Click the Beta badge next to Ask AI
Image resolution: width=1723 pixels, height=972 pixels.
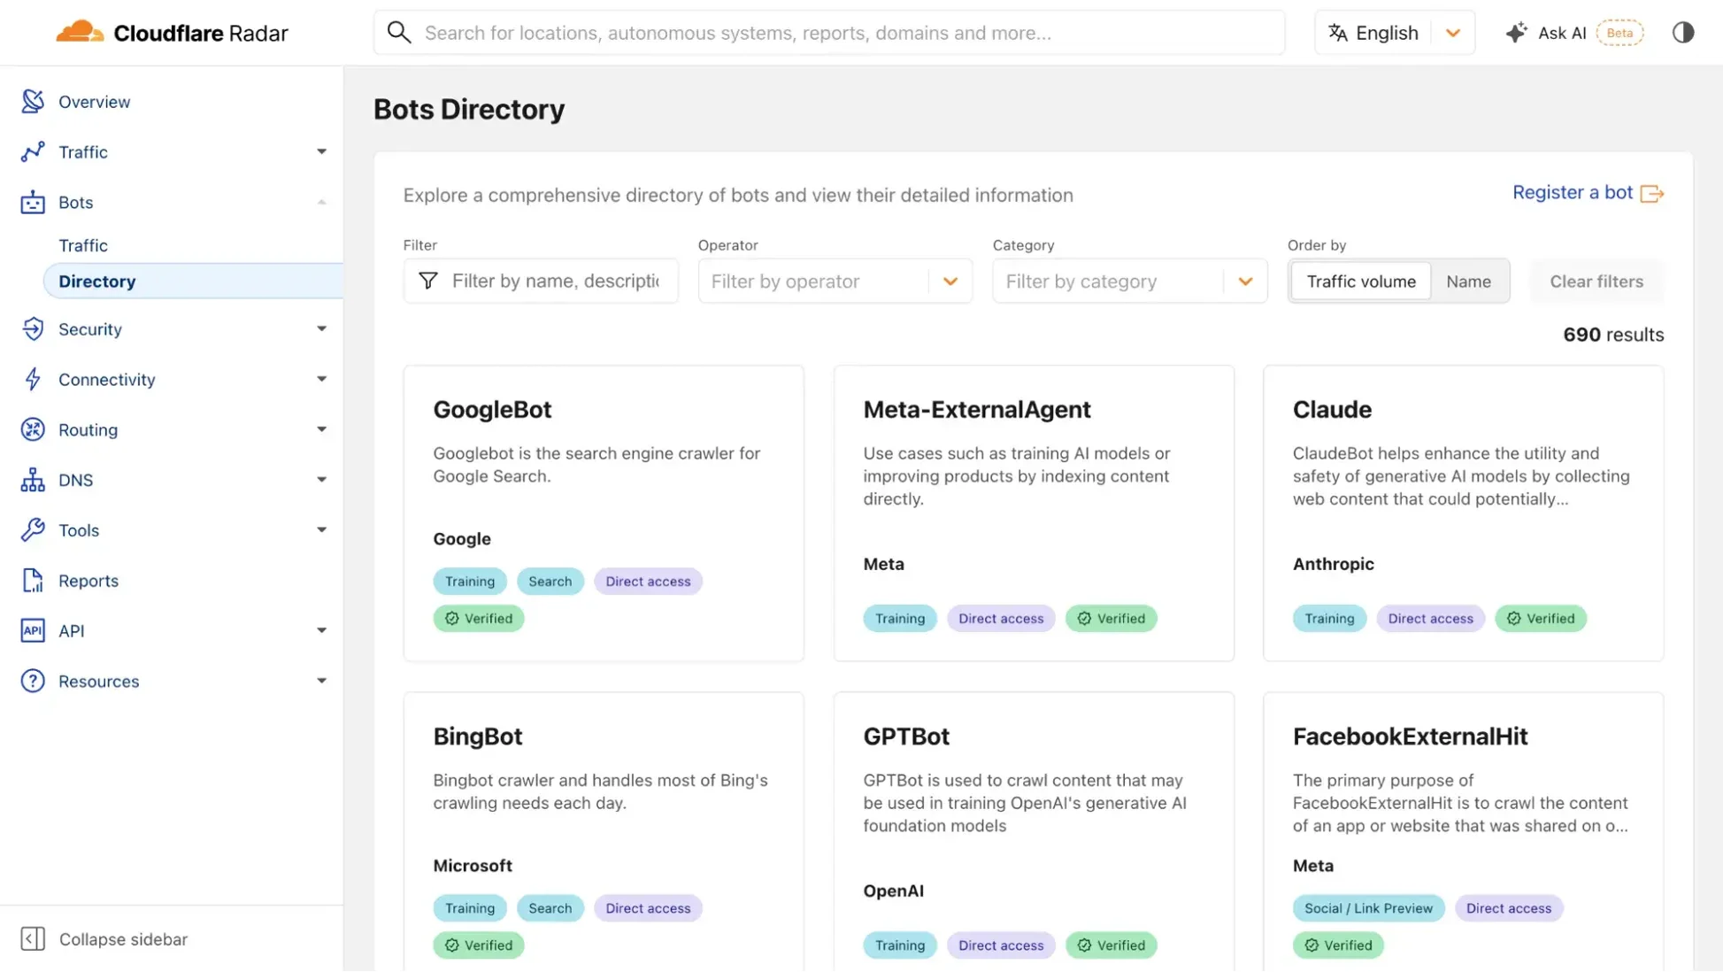tap(1619, 33)
